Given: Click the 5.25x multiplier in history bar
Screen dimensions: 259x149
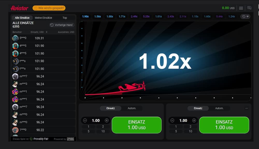Looking at the screenshot, I should coord(146,17).
